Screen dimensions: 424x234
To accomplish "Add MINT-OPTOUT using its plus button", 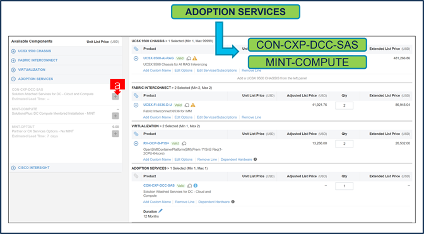I will click(x=115, y=134).
